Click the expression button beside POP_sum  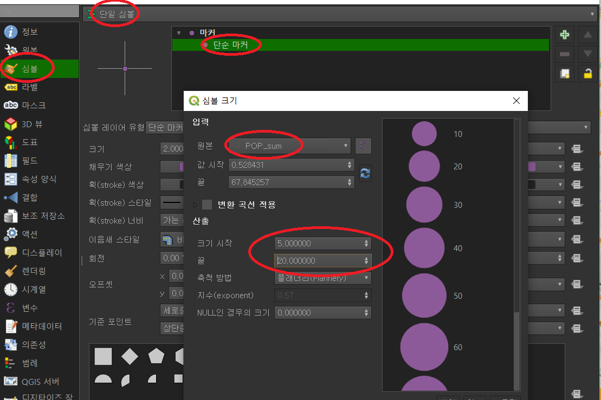coord(363,146)
